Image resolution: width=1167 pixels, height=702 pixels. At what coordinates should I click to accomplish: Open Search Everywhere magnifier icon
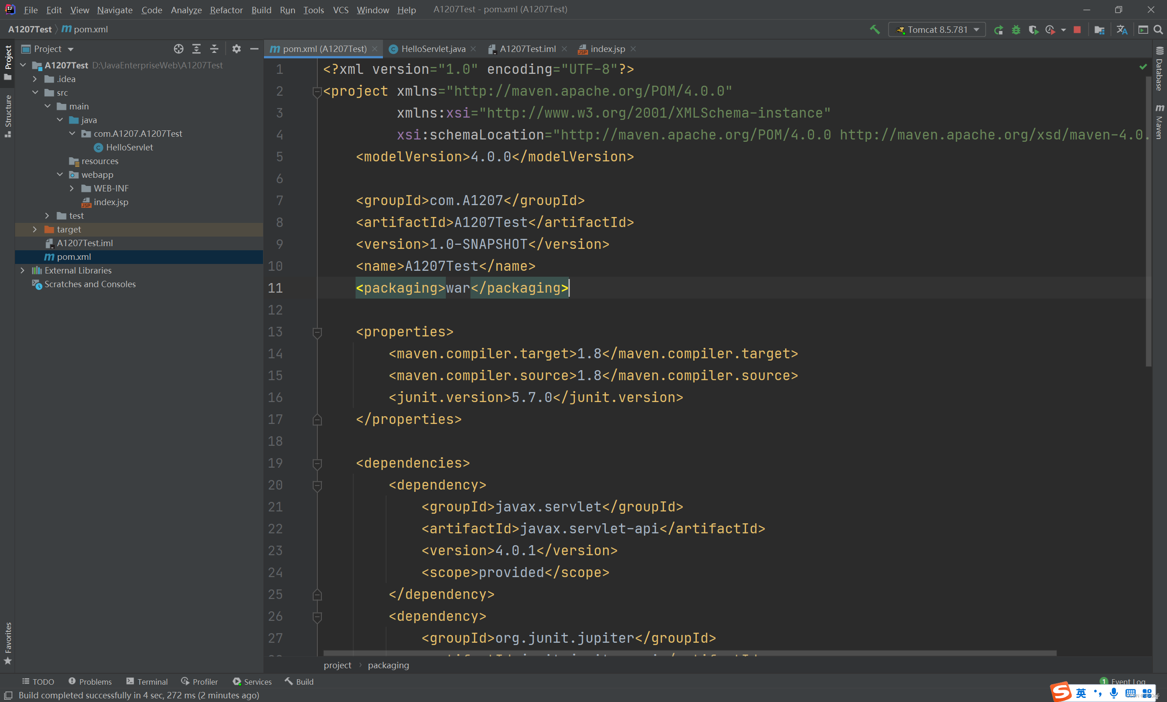pyautogui.click(x=1158, y=30)
